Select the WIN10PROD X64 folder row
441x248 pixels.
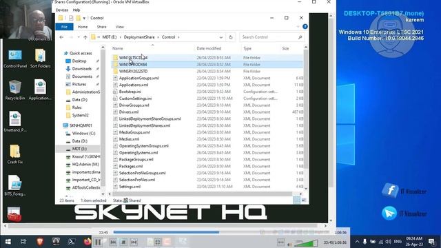207,64
